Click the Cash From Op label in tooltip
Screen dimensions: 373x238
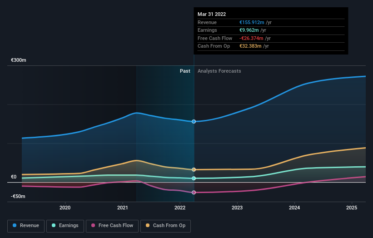[214, 46]
